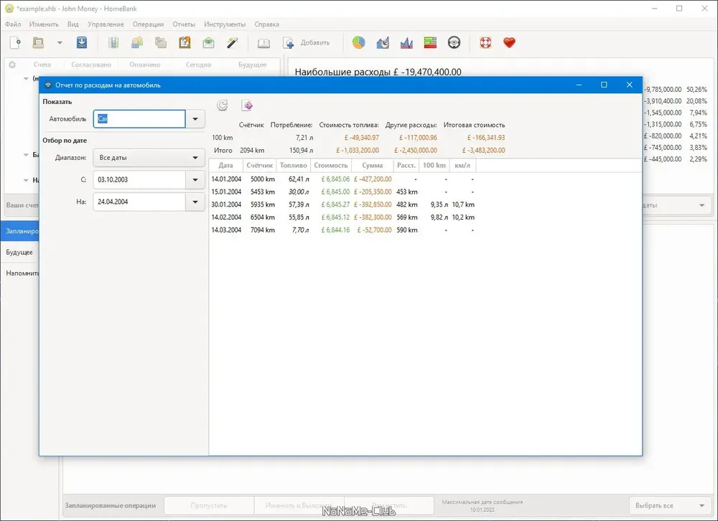Image resolution: width=718 pixels, height=521 pixels.
Task: Click the Автомобиль text field containing Car
Action: point(139,119)
